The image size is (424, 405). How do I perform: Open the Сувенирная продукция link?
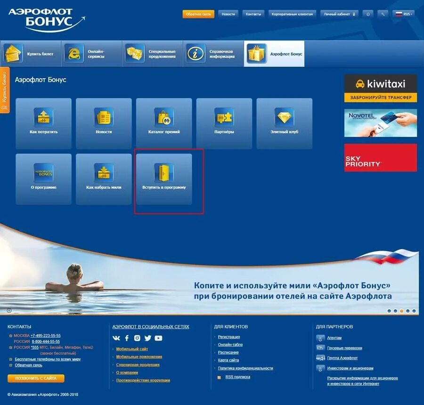click(138, 364)
